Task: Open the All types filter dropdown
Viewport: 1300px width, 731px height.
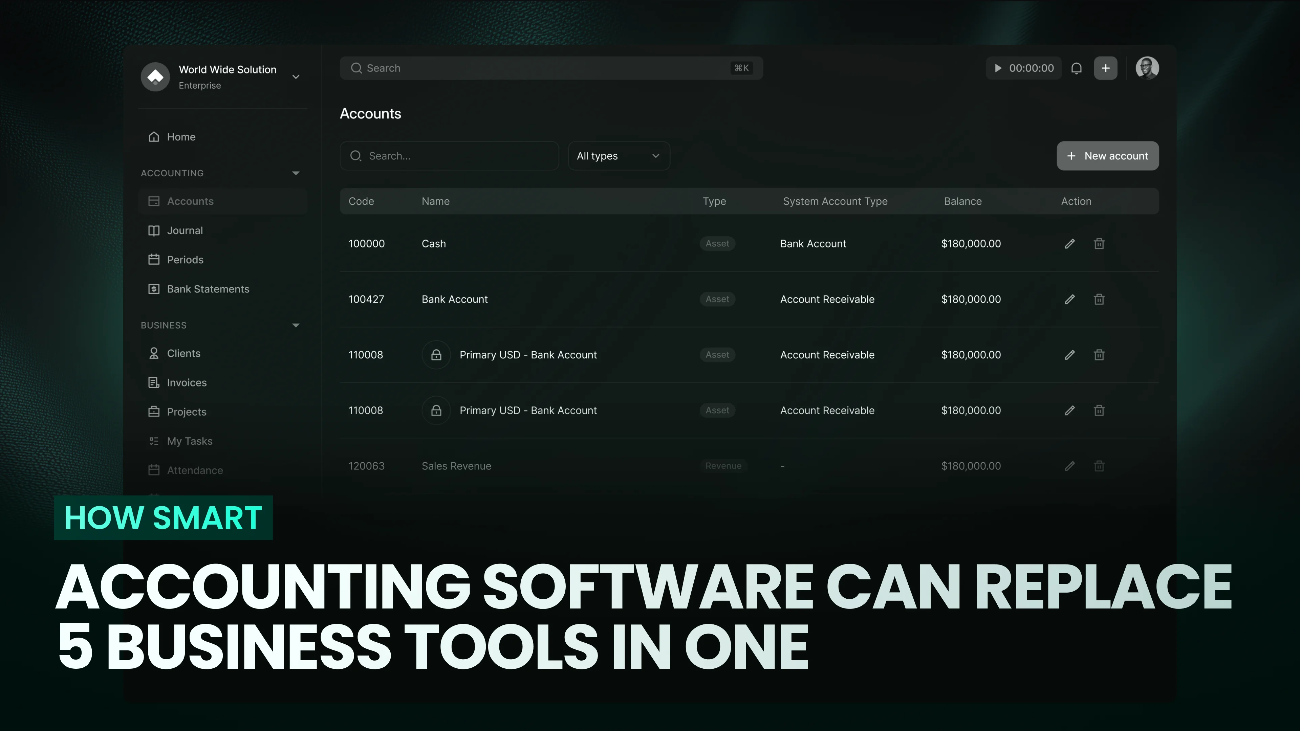Action: coord(619,156)
